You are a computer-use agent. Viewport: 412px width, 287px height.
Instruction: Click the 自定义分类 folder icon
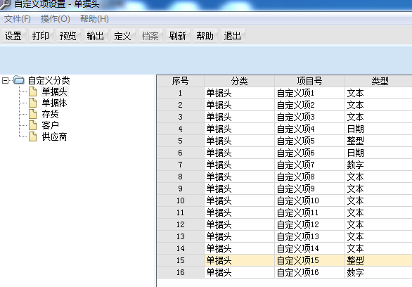[x=19, y=80]
